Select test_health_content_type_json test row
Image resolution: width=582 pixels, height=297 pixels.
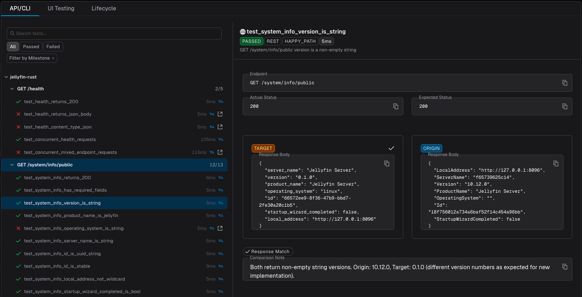[114, 127]
